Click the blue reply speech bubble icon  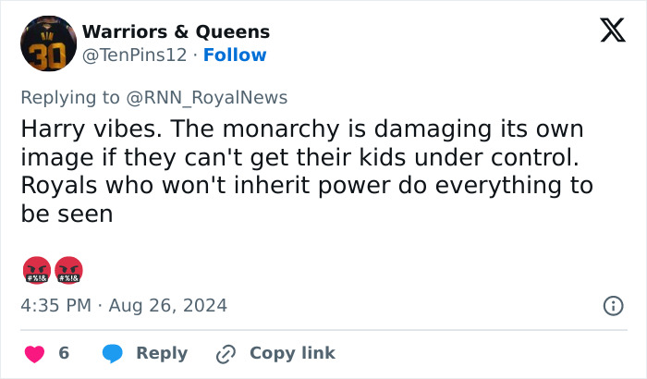[112, 353]
